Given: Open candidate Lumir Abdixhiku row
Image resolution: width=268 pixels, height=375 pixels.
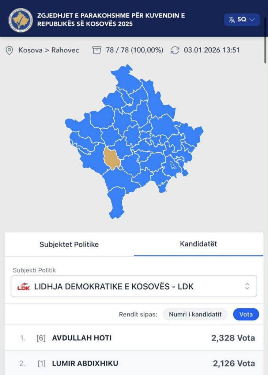Looking at the screenshot, I should click(134, 363).
